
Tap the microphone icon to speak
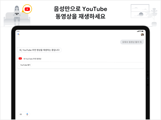point(27,114)
